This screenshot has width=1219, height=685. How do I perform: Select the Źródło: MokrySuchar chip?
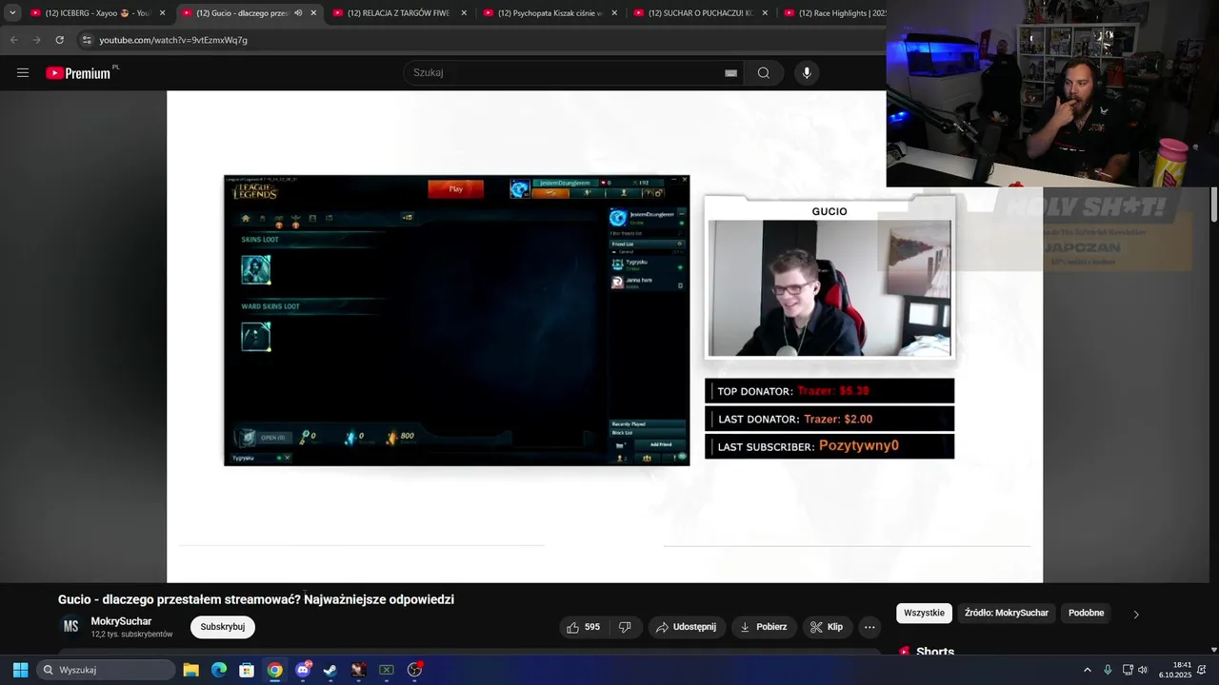click(1006, 613)
